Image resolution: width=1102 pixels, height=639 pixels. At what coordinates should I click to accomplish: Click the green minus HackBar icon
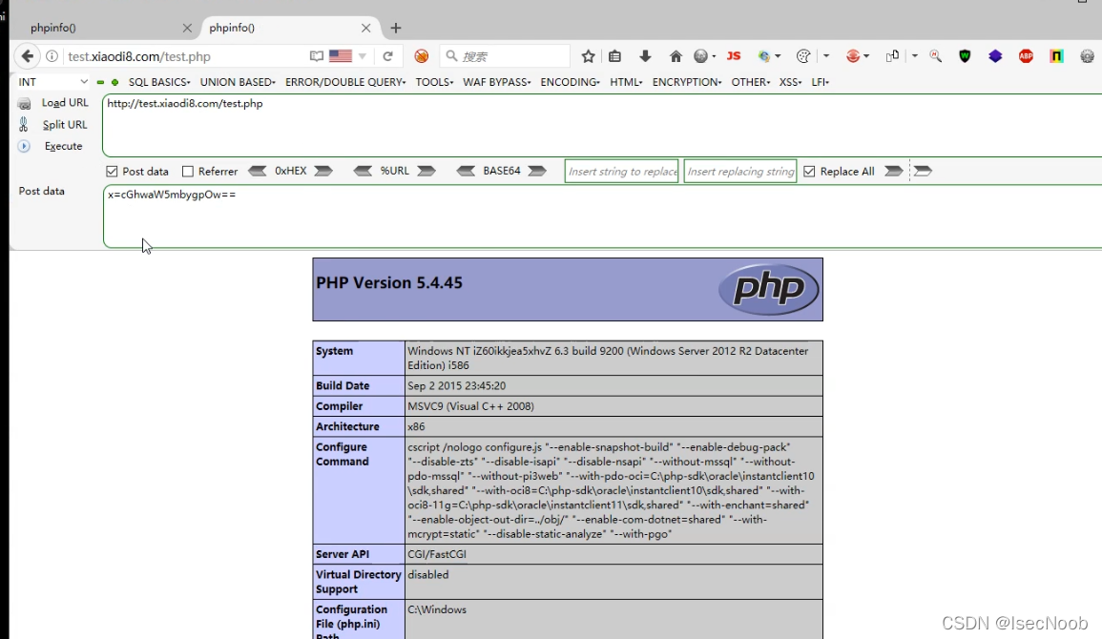[100, 82]
